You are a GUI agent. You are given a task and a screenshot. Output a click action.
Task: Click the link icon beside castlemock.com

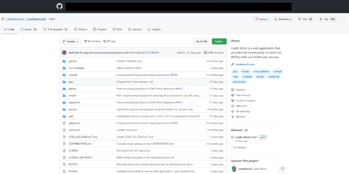pyautogui.click(x=232, y=64)
